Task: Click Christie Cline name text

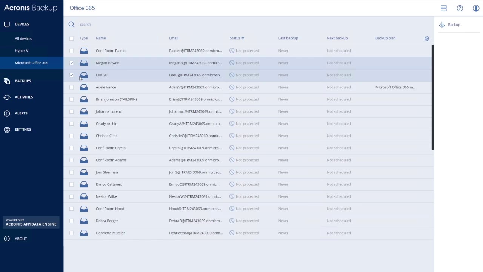Action: [106, 136]
